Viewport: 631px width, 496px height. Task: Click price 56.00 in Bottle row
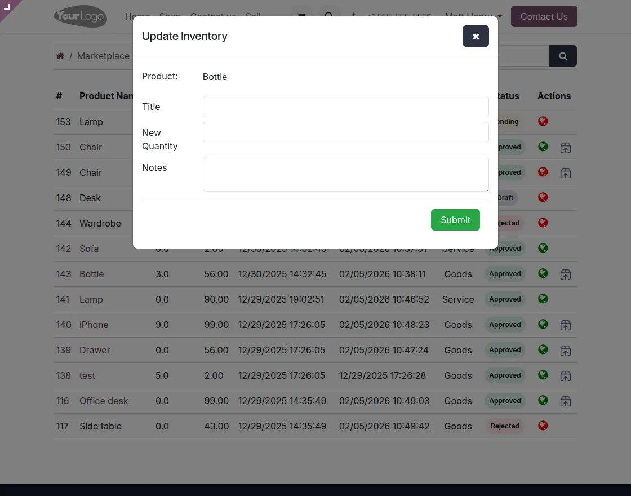pyautogui.click(x=216, y=274)
